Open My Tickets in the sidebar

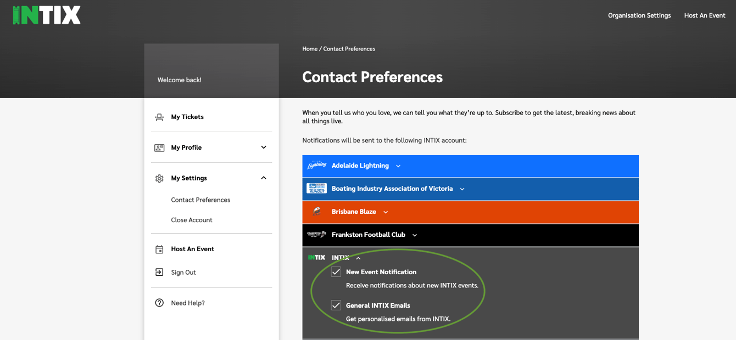click(187, 117)
